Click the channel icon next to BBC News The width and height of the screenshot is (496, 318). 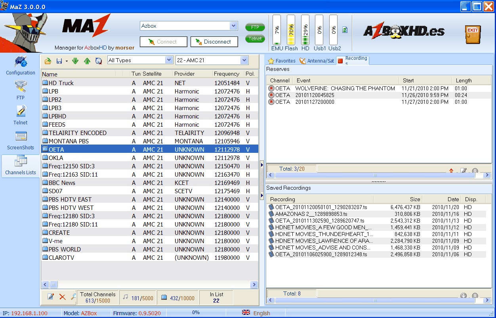(x=45, y=183)
